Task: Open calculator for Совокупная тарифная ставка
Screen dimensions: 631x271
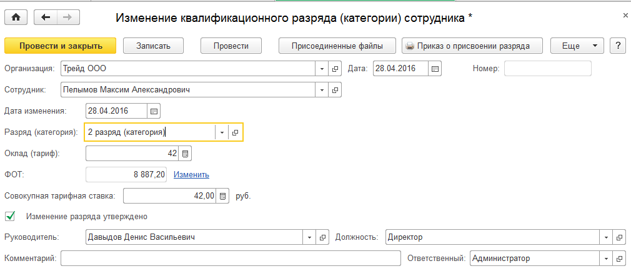Action: (223, 196)
